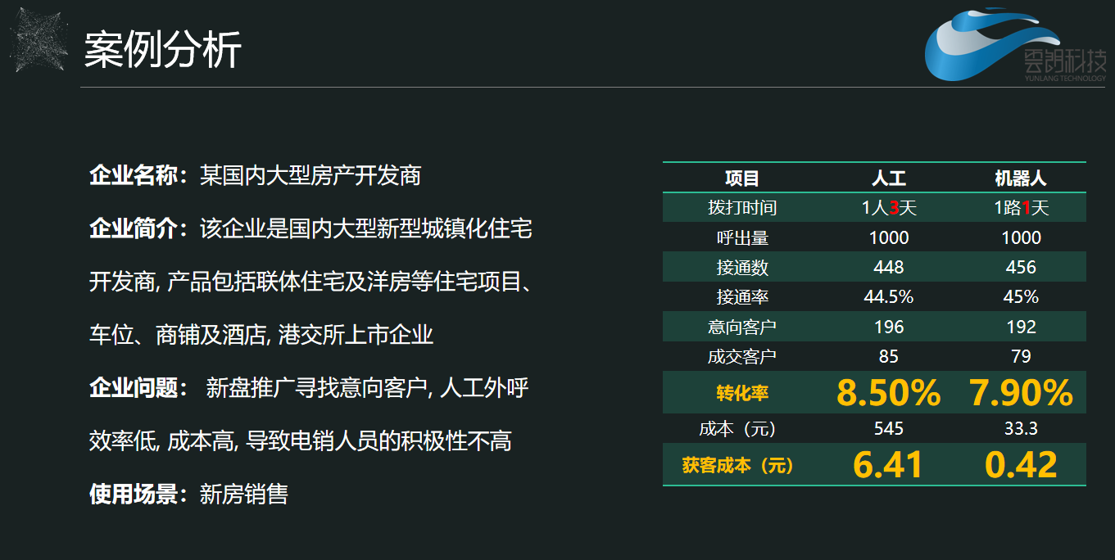
Task: Click the network mesh graphic beside the title
Action: 39,41
